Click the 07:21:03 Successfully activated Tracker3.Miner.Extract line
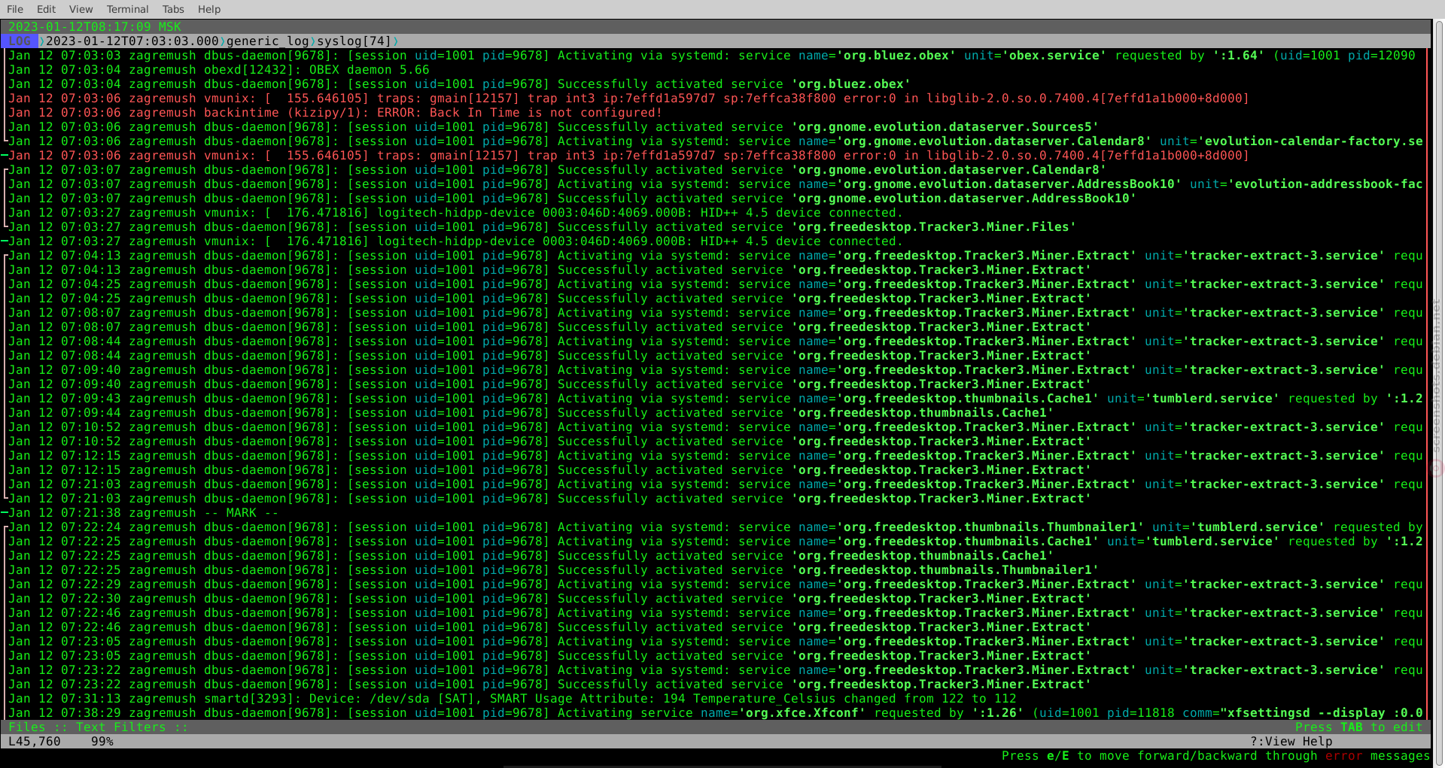Screen dimensions: 1445x768 click(550, 499)
